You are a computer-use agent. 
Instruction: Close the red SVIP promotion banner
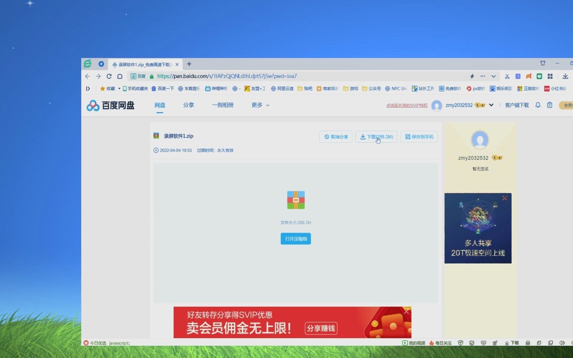[407, 311]
